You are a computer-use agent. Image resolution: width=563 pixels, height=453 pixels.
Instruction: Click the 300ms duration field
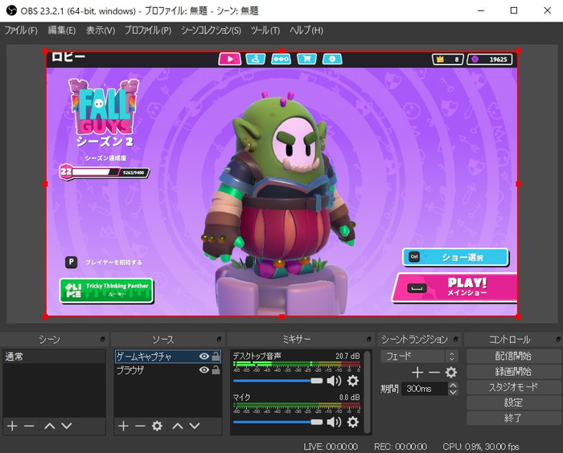point(425,389)
